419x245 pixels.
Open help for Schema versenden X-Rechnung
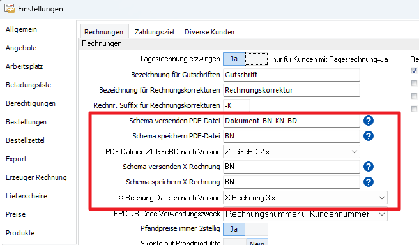click(369, 167)
